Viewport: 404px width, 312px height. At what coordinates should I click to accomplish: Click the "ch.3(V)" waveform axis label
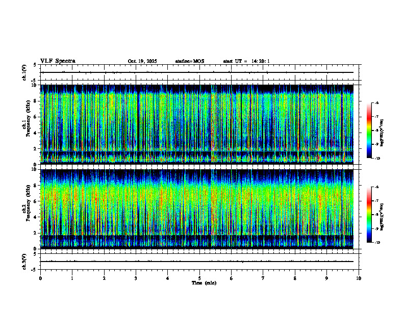(x=24, y=262)
